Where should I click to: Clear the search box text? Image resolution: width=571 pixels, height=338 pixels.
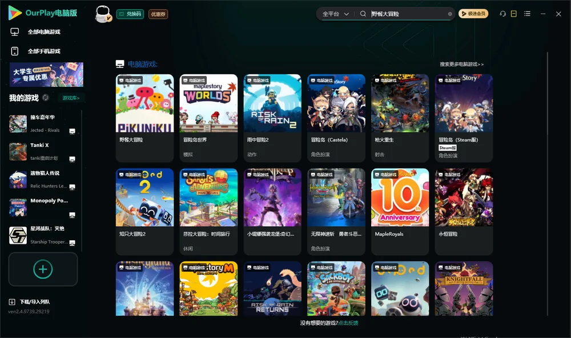[450, 14]
